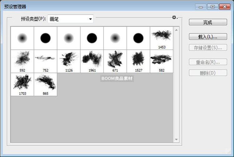Pick the brush preset labeled 865
234x157 pixels.
click(46, 84)
